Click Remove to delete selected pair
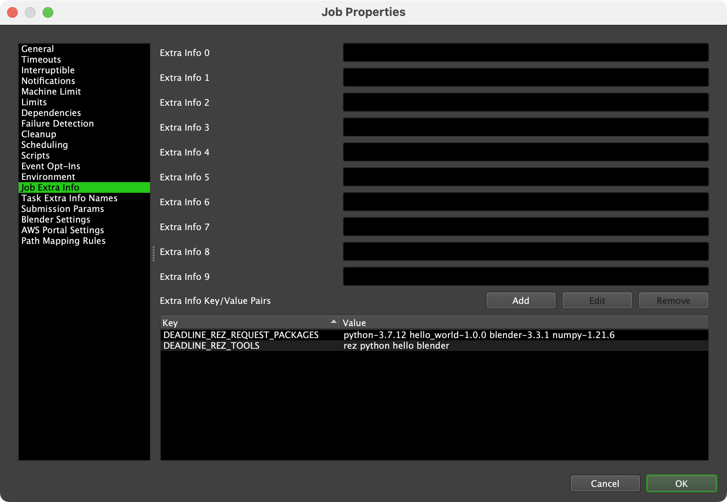This screenshot has height=502, width=727. [673, 300]
